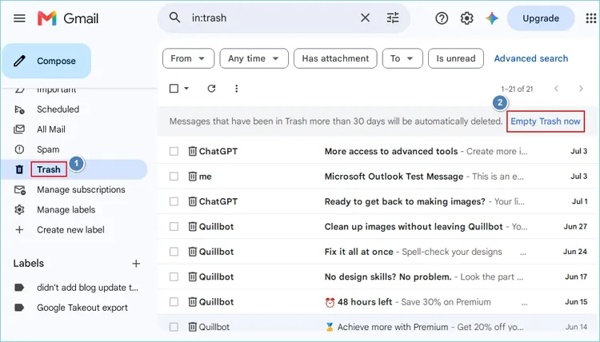
Task: Tick checkbox for Clean up images email
Action: coord(174,227)
